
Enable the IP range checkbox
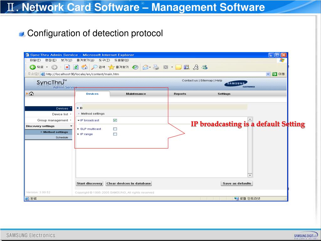point(115,134)
